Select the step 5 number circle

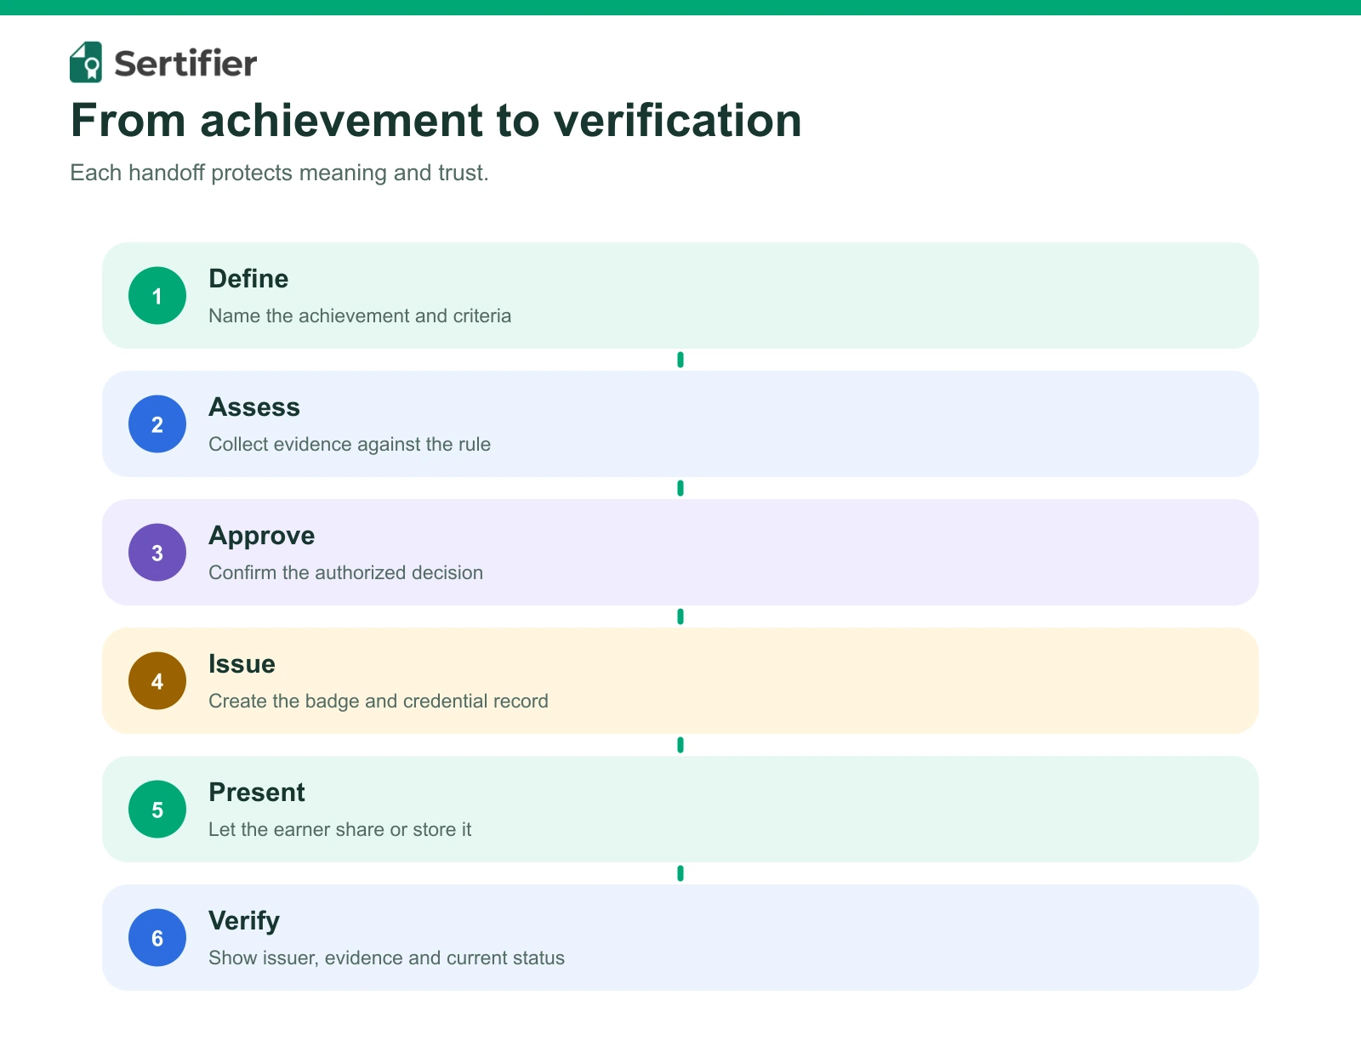tap(157, 810)
